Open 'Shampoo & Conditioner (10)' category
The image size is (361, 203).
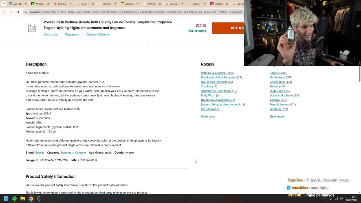coord(219,91)
